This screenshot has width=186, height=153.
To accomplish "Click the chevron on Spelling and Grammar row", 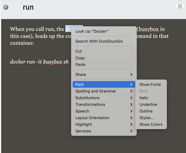I will (131, 91).
